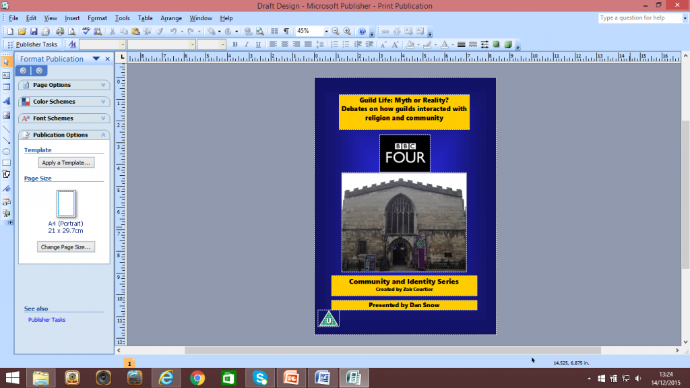Open the style dropdown on formatting toolbar
The image size is (690, 388).
[x=123, y=44]
